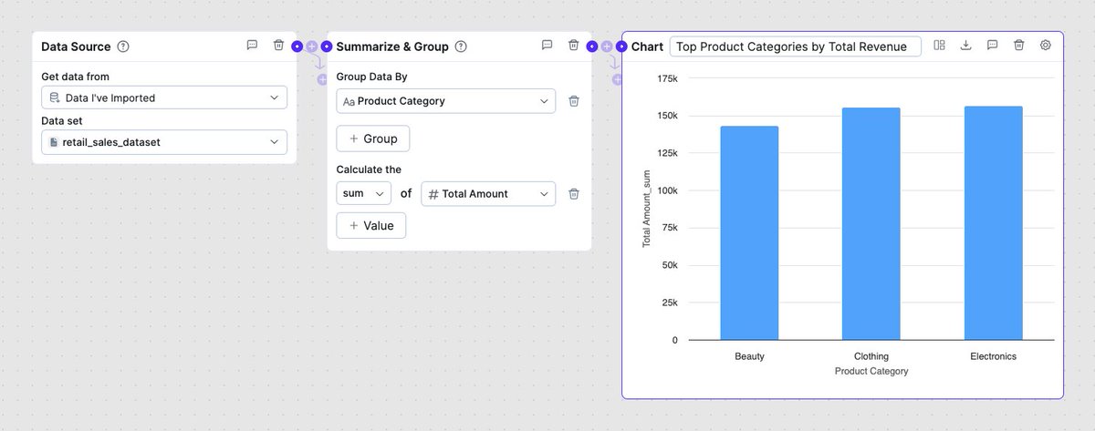1095x431 pixels.
Task: Remove the sum of Total Amount calculation
Action: click(573, 193)
